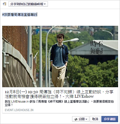This screenshot has height=124, width=120.
Task: Open the 分享到你自己的動態時報 dropdown
Action: [28, 4]
